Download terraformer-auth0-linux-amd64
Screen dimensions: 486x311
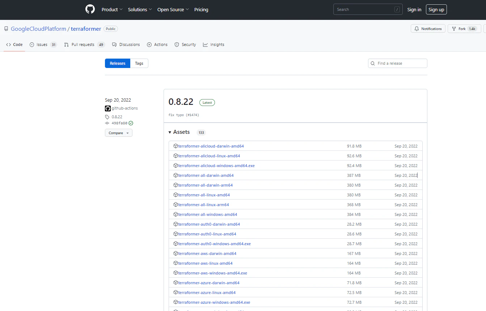[207, 234]
